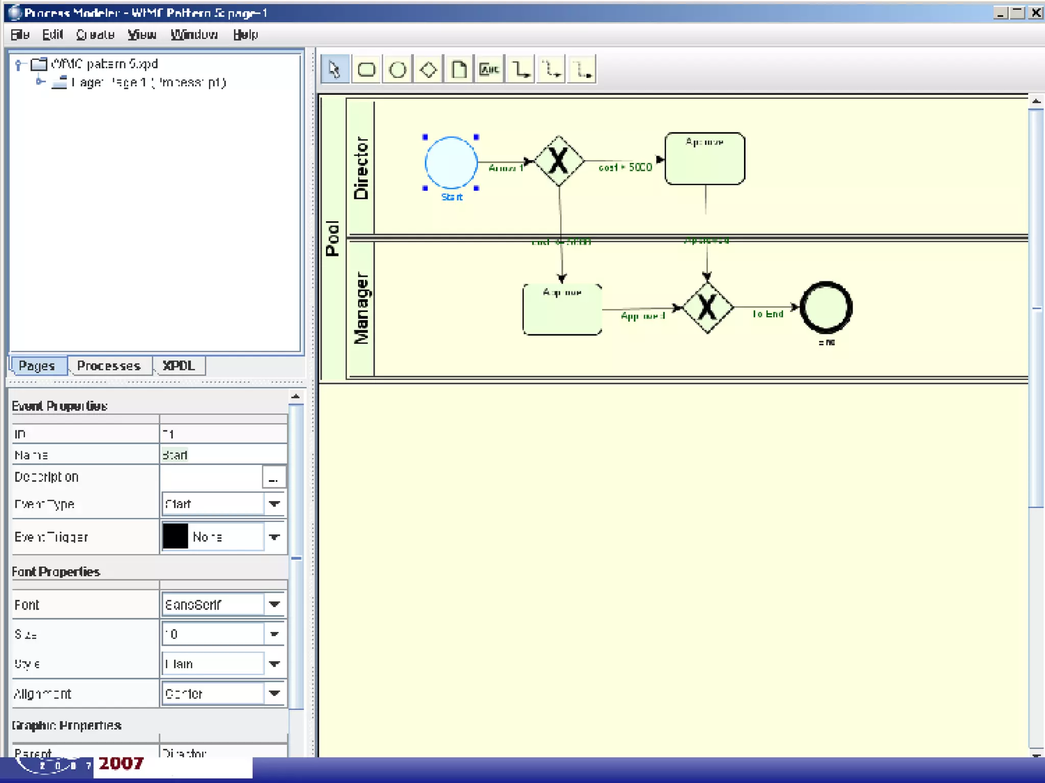
Task: Expand the WfMC pattern 5.xpd tree node
Action: click(19, 65)
